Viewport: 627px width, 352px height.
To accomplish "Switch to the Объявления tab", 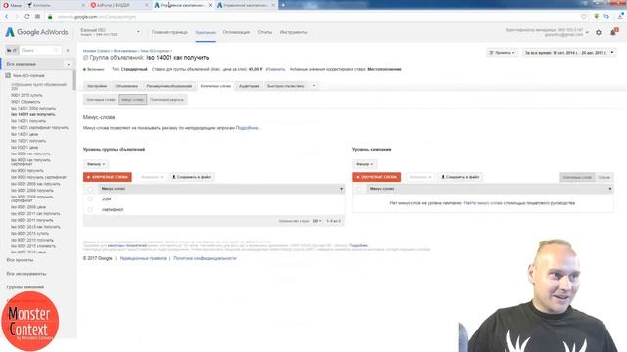I will [126, 86].
